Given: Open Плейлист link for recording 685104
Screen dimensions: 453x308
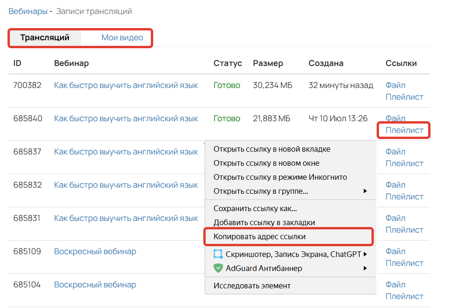Looking at the screenshot, I should (404, 296).
